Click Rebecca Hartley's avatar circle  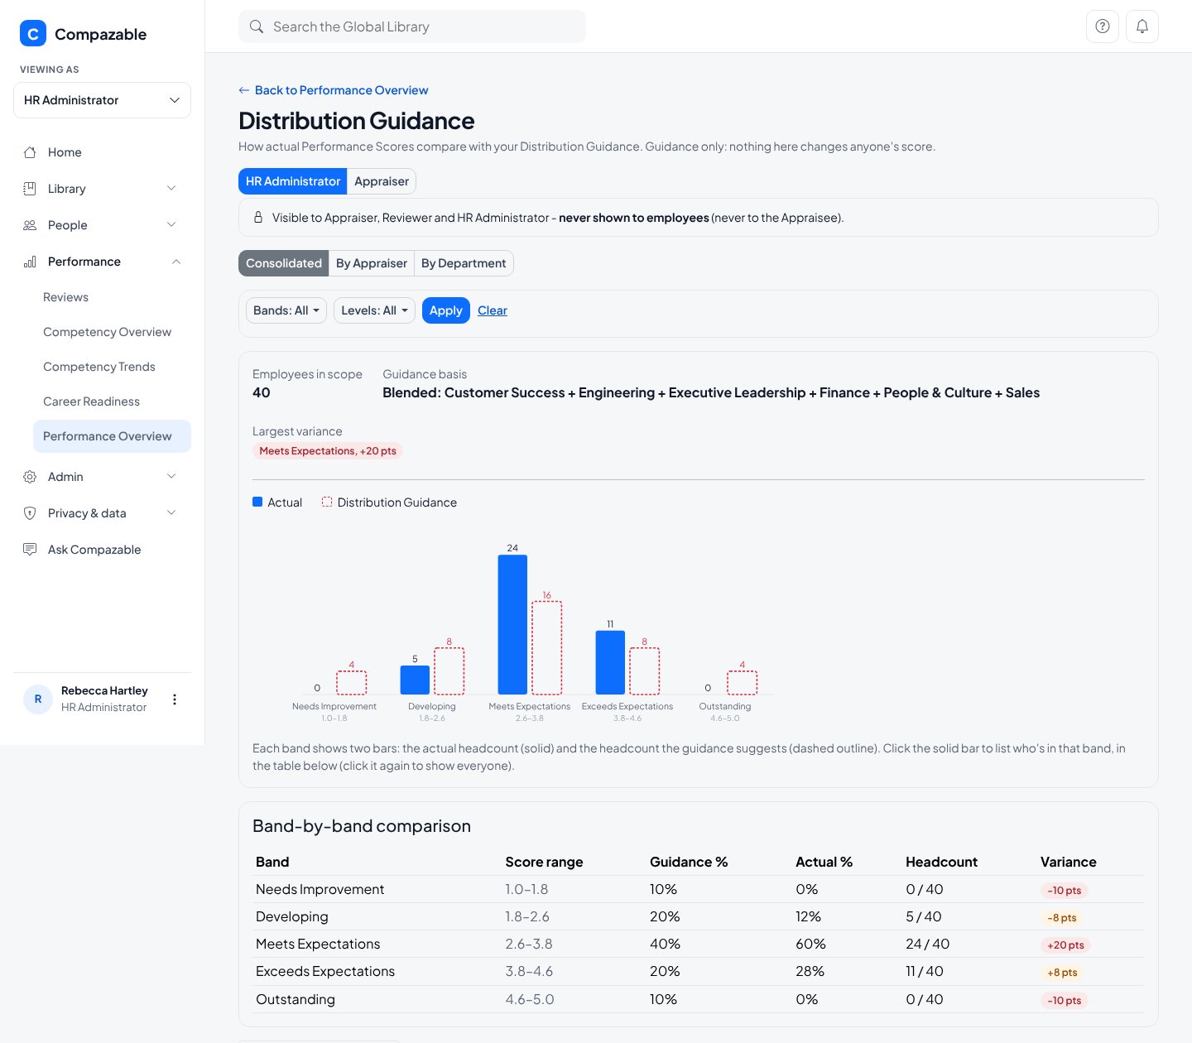38,699
